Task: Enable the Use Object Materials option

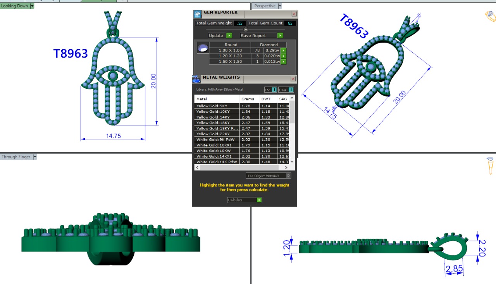Action: coord(288,176)
